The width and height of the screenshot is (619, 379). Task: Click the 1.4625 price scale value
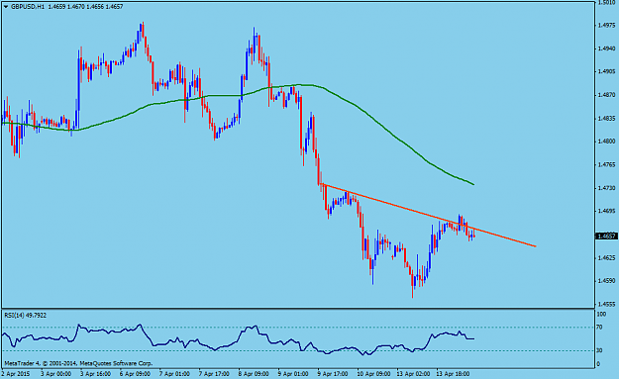tap(606, 258)
